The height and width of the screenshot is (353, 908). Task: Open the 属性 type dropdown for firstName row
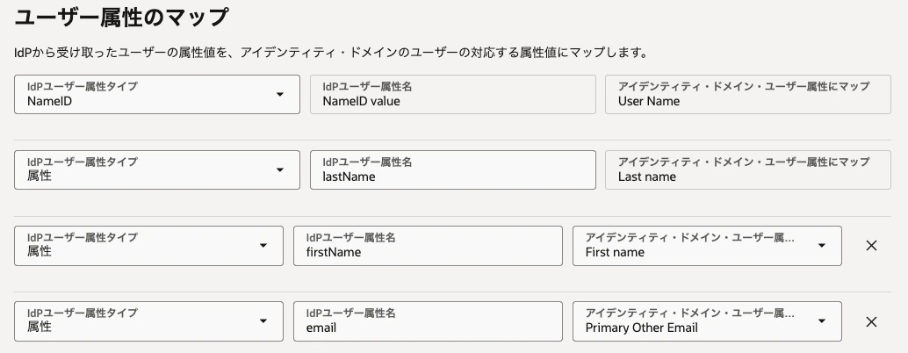(x=148, y=246)
